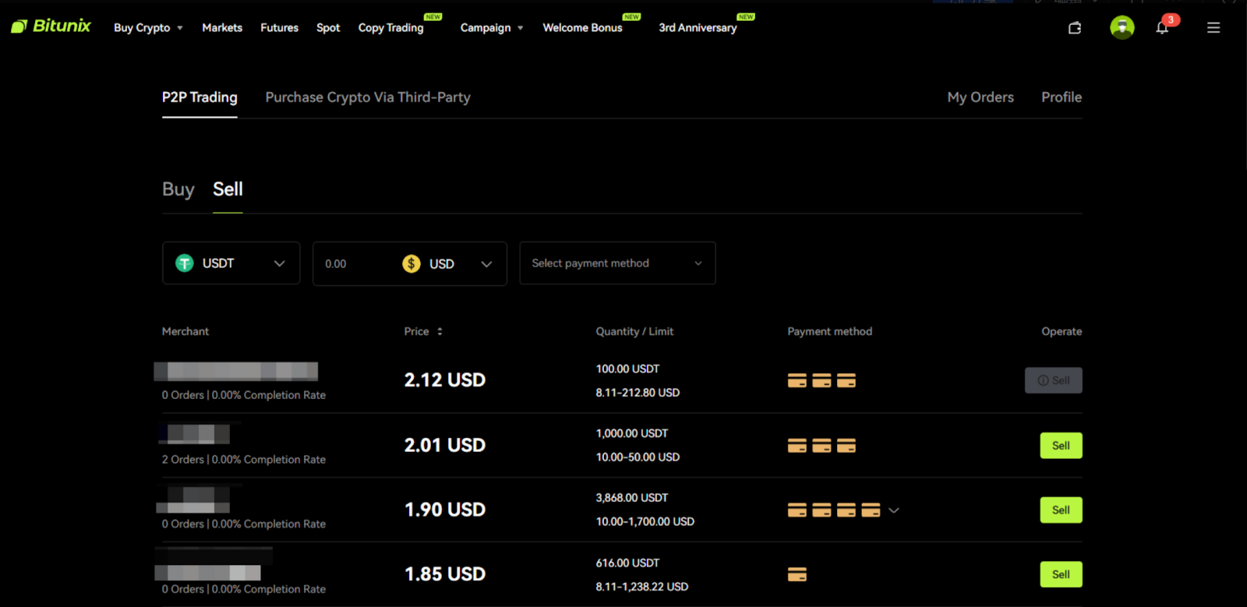Go to Markets
The height and width of the screenshot is (607, 1247).
coord(222,28)
